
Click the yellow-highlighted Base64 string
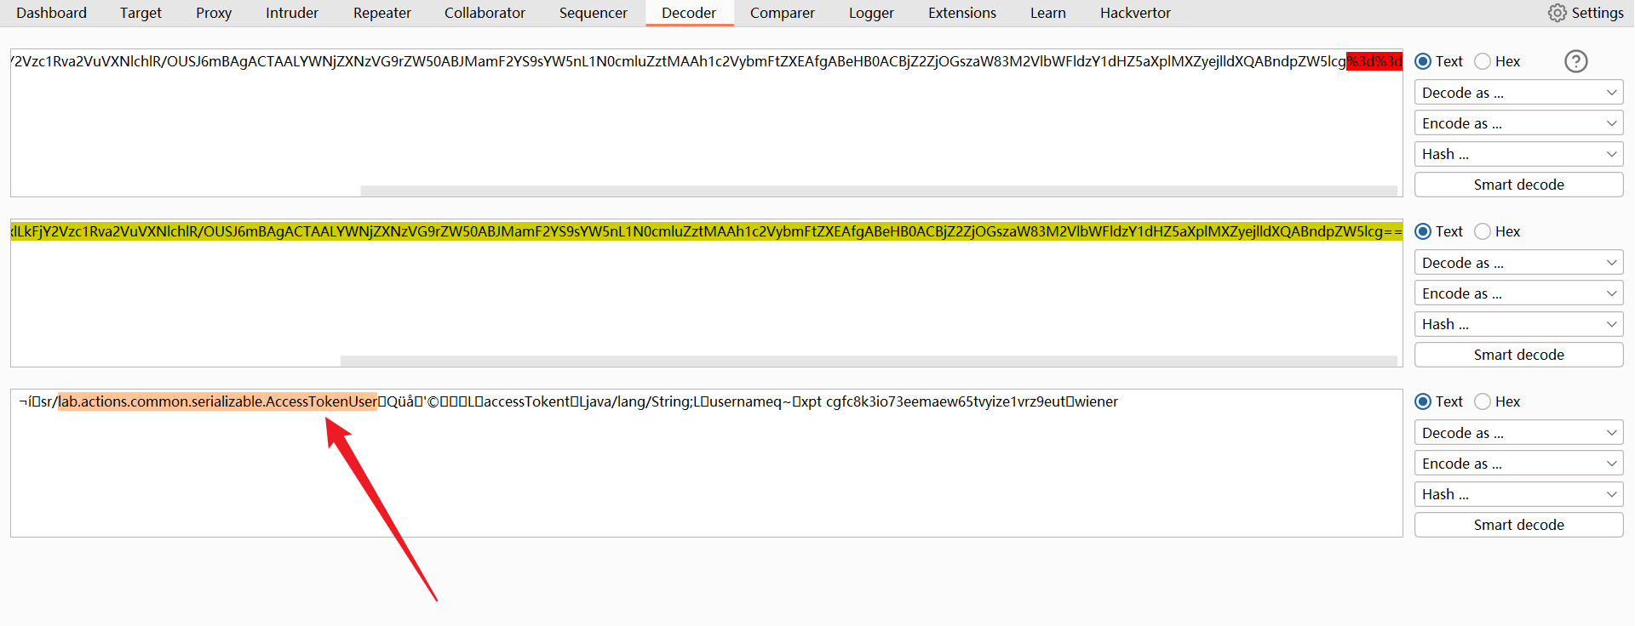click(707, 231)
